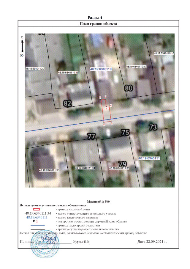This screenshot has height=269, width=190.
Task: Click the name Хурчак Е.В.
Action: [x=81, y=242]
